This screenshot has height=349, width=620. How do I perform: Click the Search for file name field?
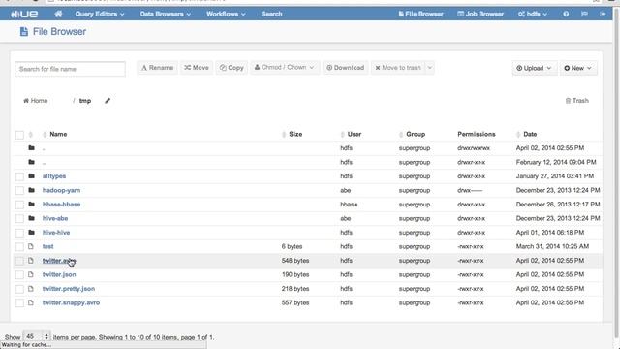point(71,69)
